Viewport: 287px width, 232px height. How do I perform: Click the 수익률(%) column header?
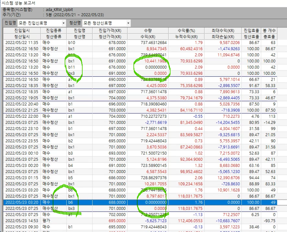(x=186, y=31)
